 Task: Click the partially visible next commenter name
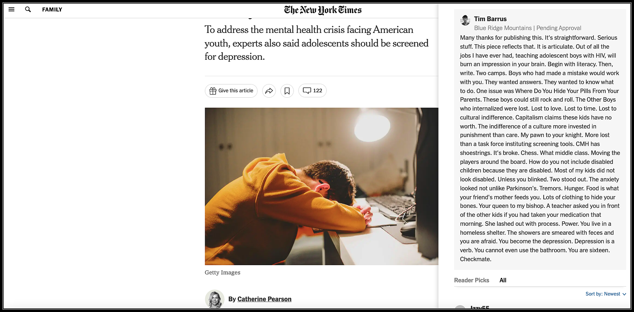click(x=480, y=307)
